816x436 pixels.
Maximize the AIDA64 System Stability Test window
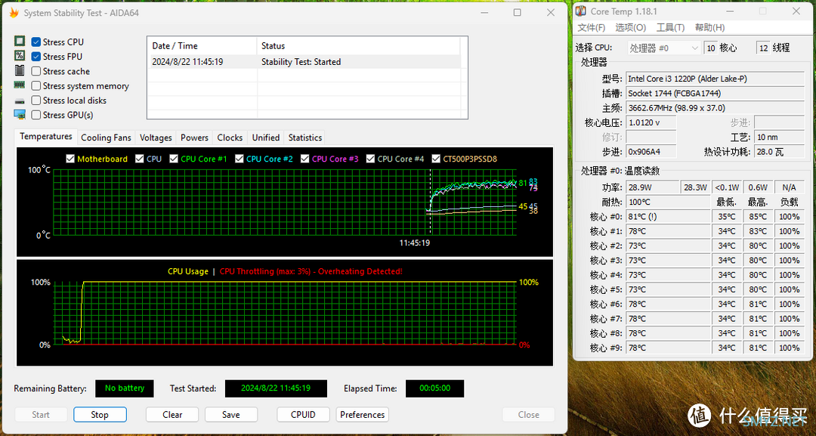point(518,13)
